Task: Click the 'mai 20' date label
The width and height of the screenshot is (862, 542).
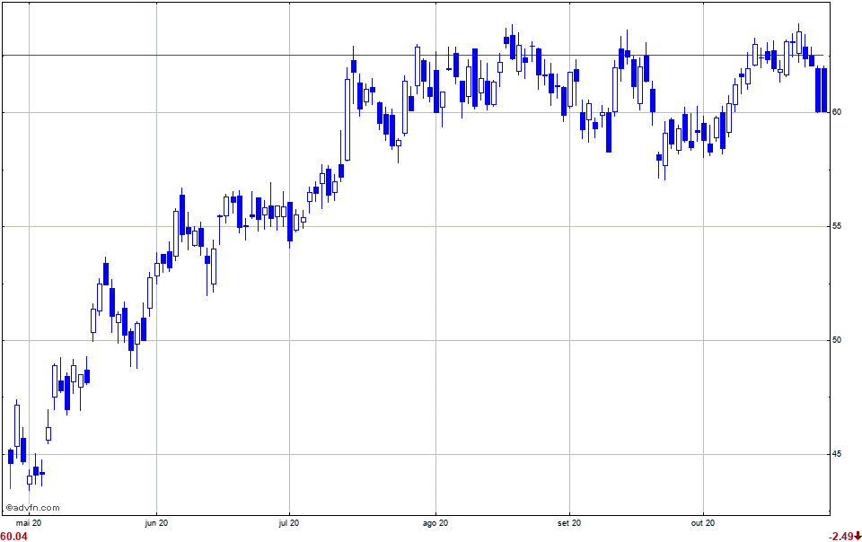Action: [29, 523]
